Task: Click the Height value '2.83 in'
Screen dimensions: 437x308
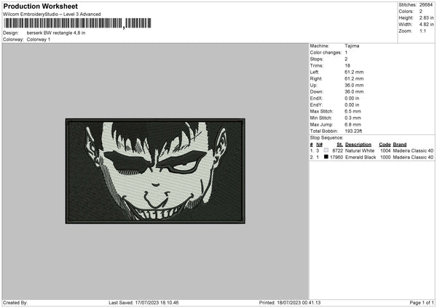Action: tap(426, 17)
